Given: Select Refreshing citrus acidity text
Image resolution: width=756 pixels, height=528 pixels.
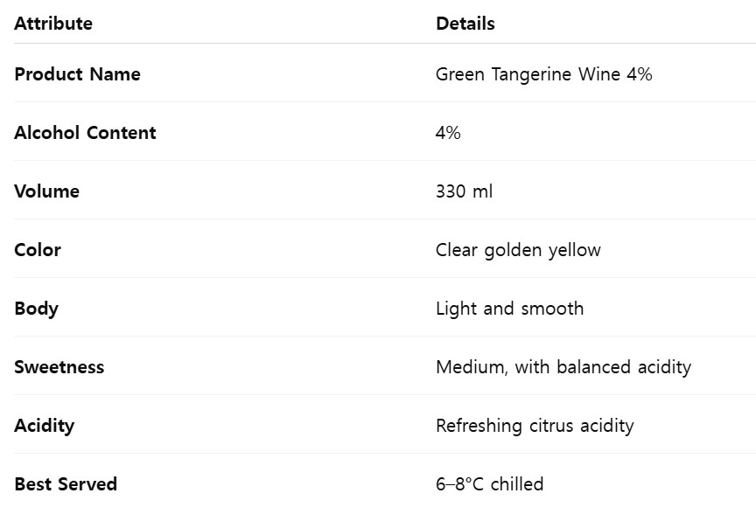Looking at the screenshot, I should 535,426.
